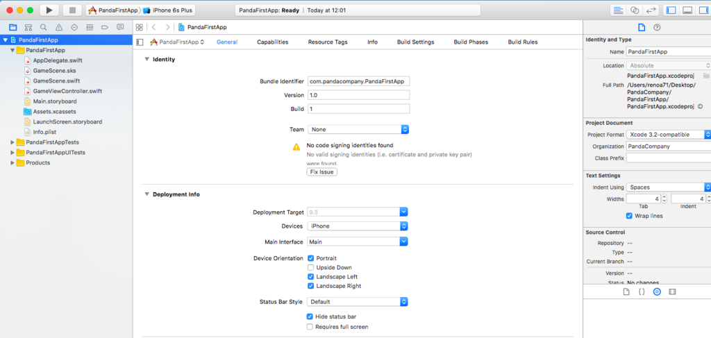711x338 pixels.
Task: Collapse the Identity section
Action: tap(147, 60)
